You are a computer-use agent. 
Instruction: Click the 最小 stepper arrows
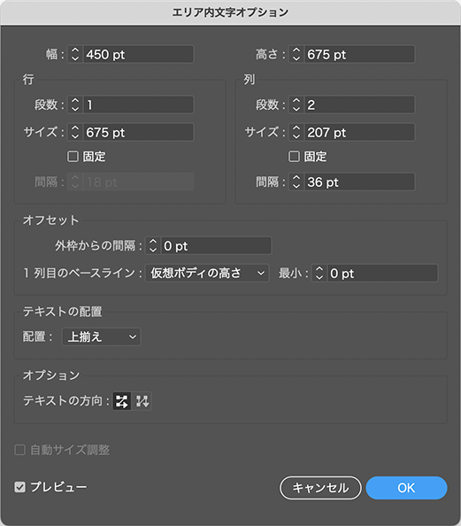[x=319, y=273]
